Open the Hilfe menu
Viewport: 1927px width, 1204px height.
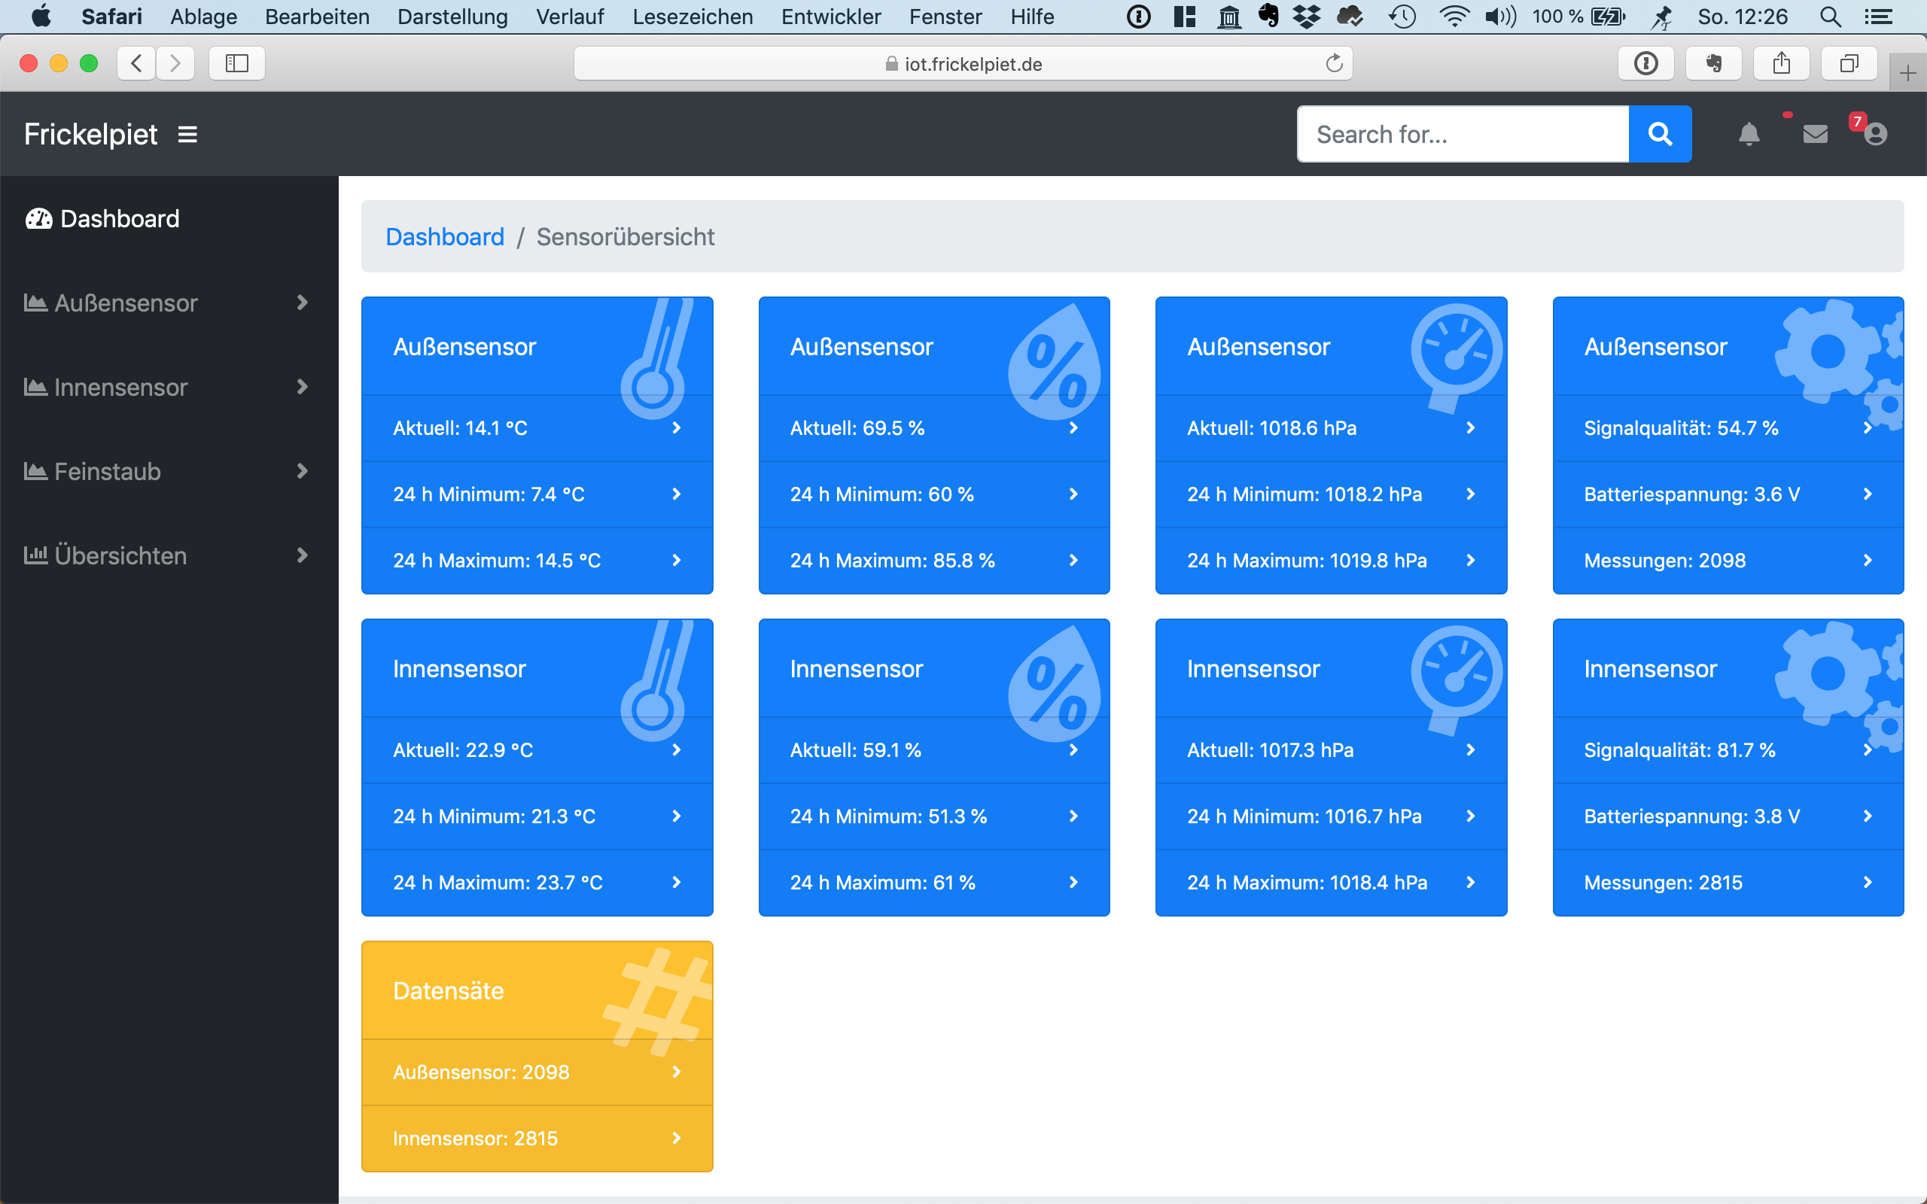[1032, 17]
